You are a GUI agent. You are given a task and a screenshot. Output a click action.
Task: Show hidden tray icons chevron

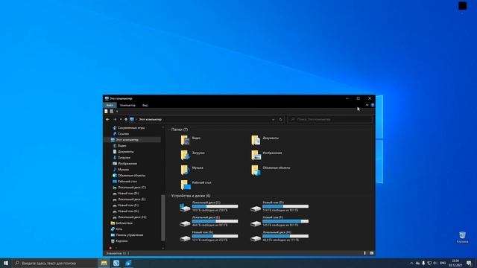click(x=411, y=263)
